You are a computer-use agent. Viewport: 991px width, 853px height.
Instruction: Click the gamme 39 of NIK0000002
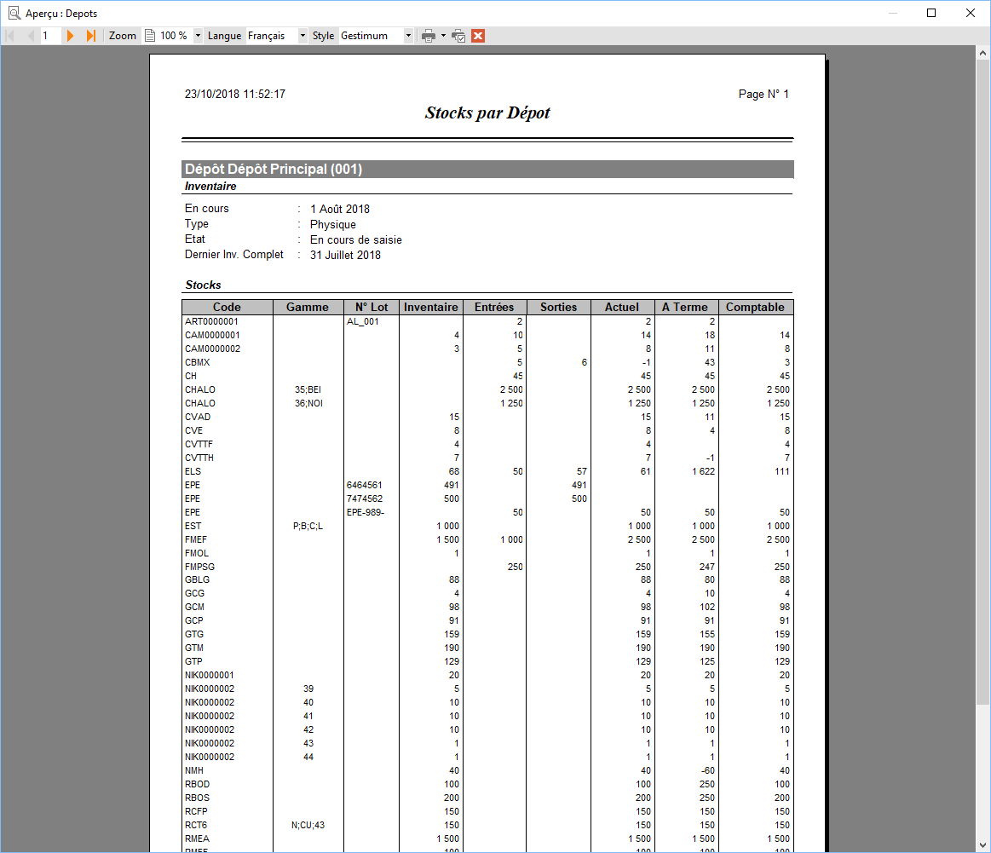click(308, 689)
